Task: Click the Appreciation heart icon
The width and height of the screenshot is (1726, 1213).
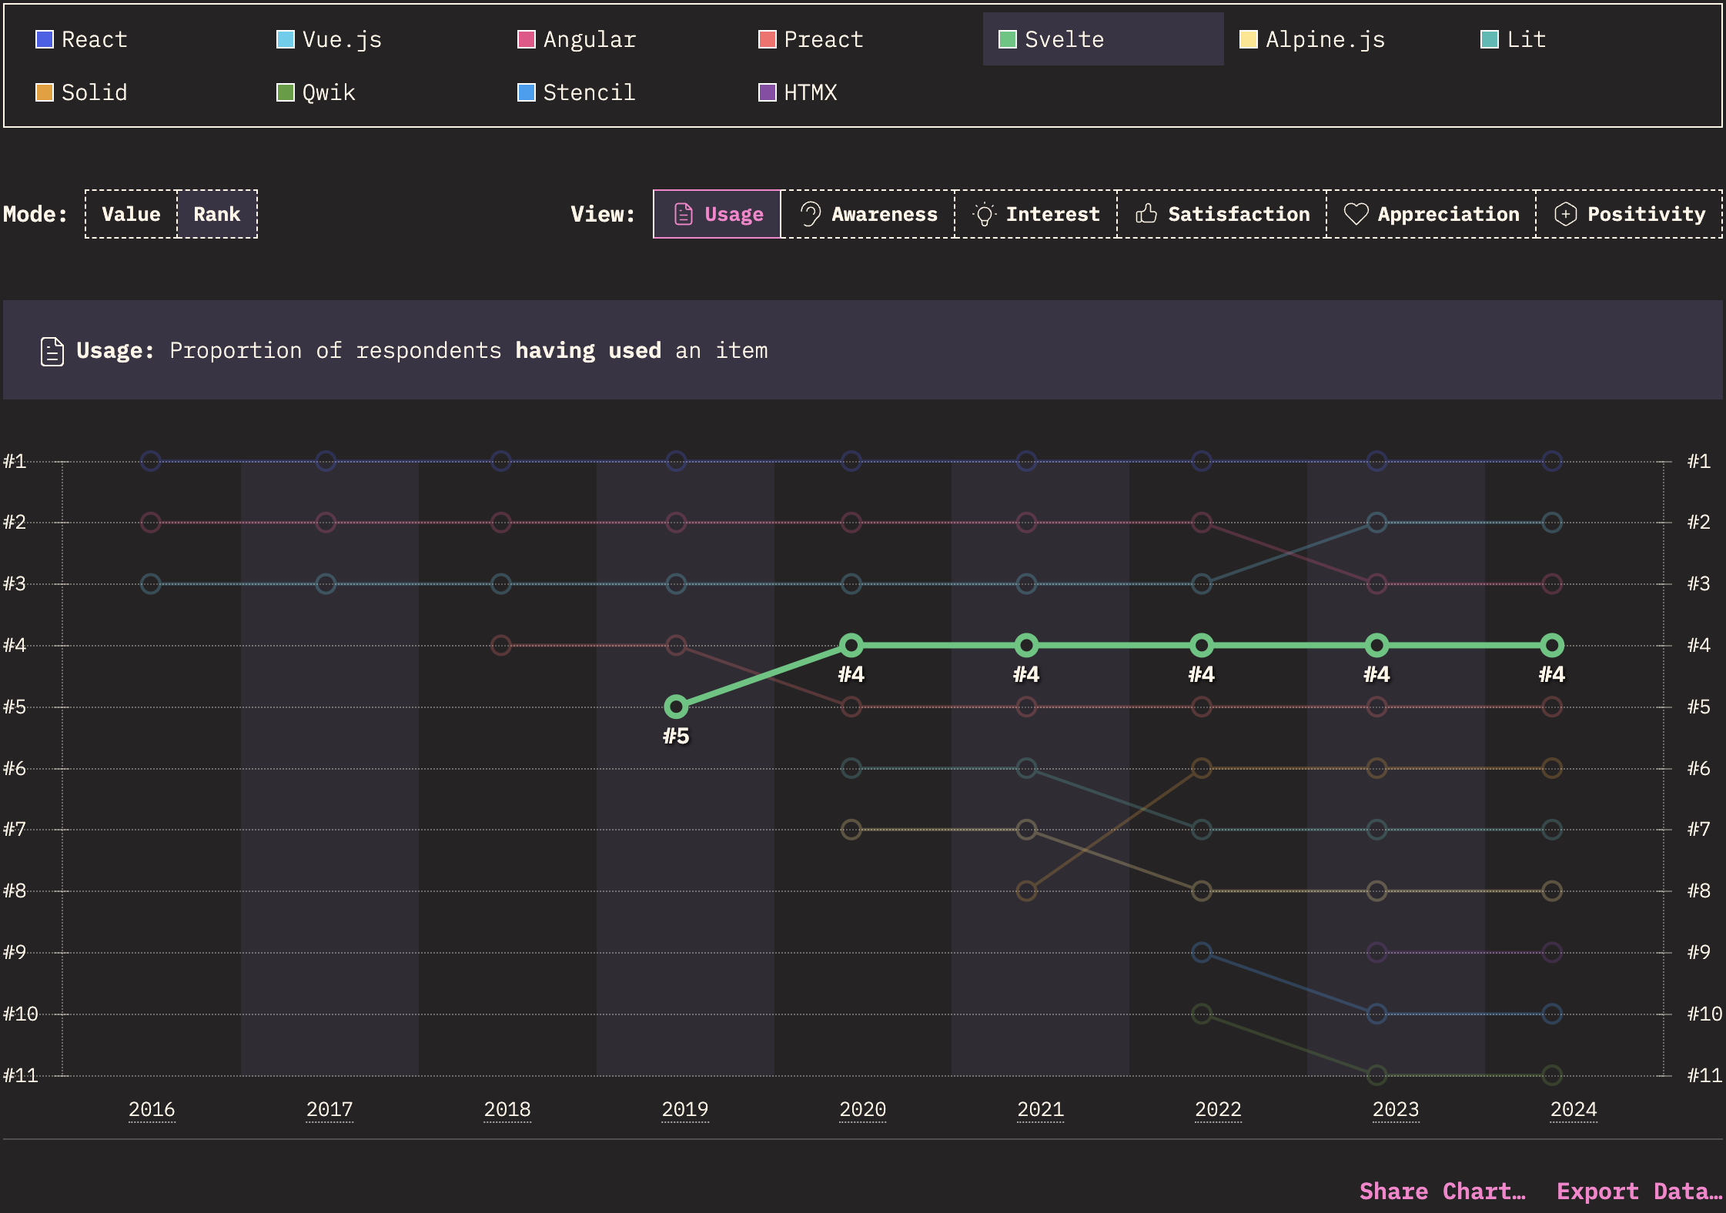Action: pos(1356,214)
